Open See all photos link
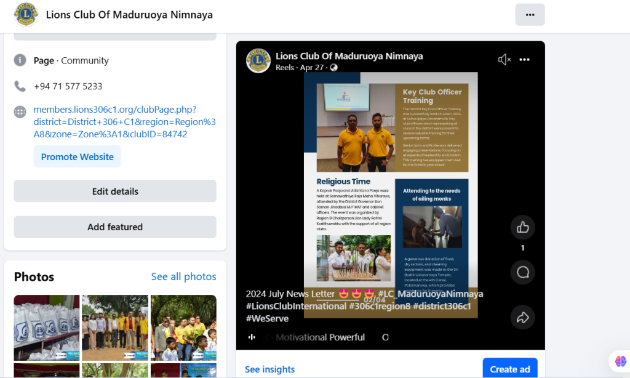The height and width of the screenshot is (378, 630). [x=183, y=276]
